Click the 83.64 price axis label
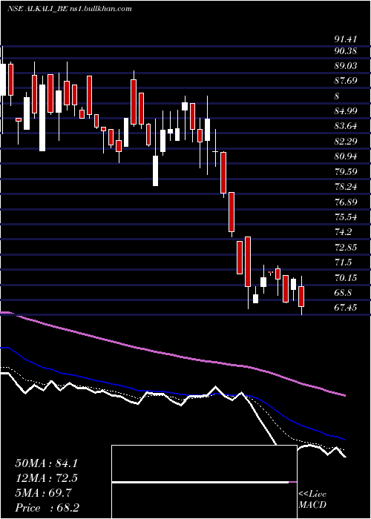 click(x=346, y=126)
